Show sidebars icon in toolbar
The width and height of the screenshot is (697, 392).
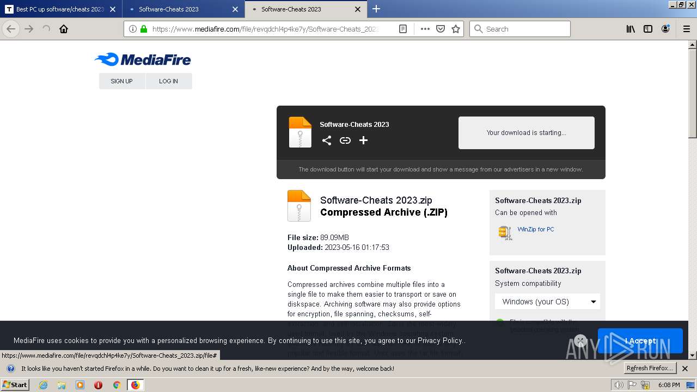click(x=648, y=29)
